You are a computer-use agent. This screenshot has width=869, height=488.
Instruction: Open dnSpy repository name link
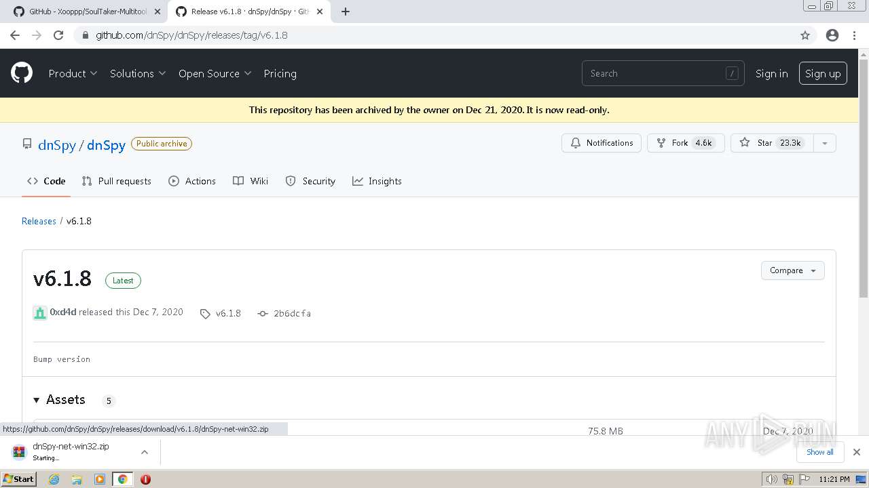(106, 145)
